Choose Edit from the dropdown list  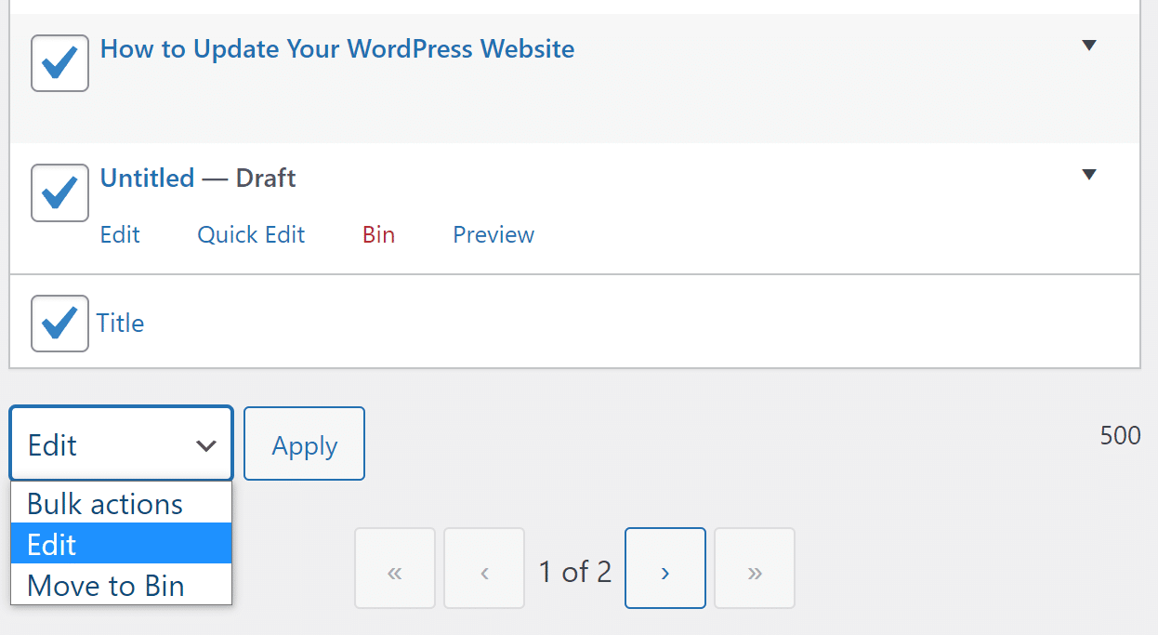(52, 544)
